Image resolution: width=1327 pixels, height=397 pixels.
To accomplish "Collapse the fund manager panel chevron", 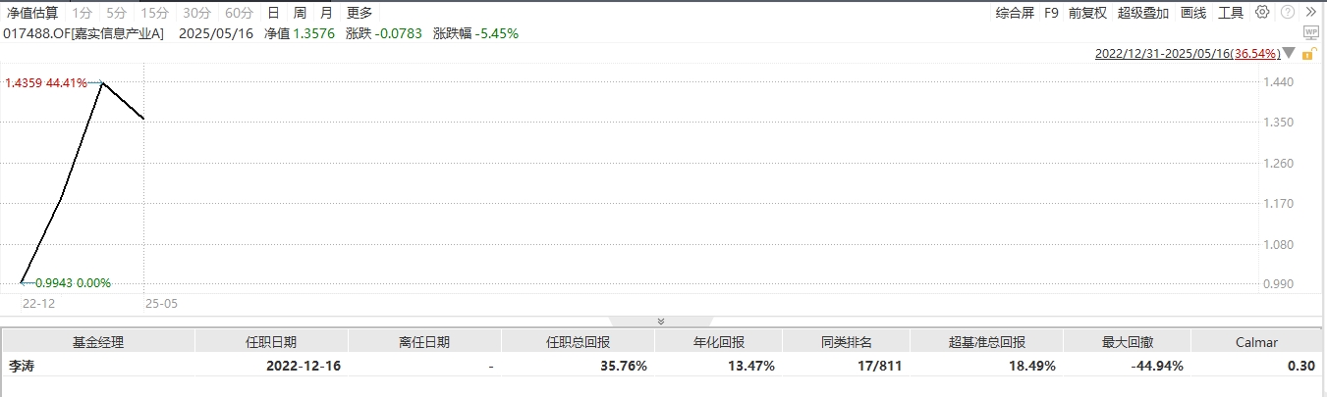I will point(661,321).
